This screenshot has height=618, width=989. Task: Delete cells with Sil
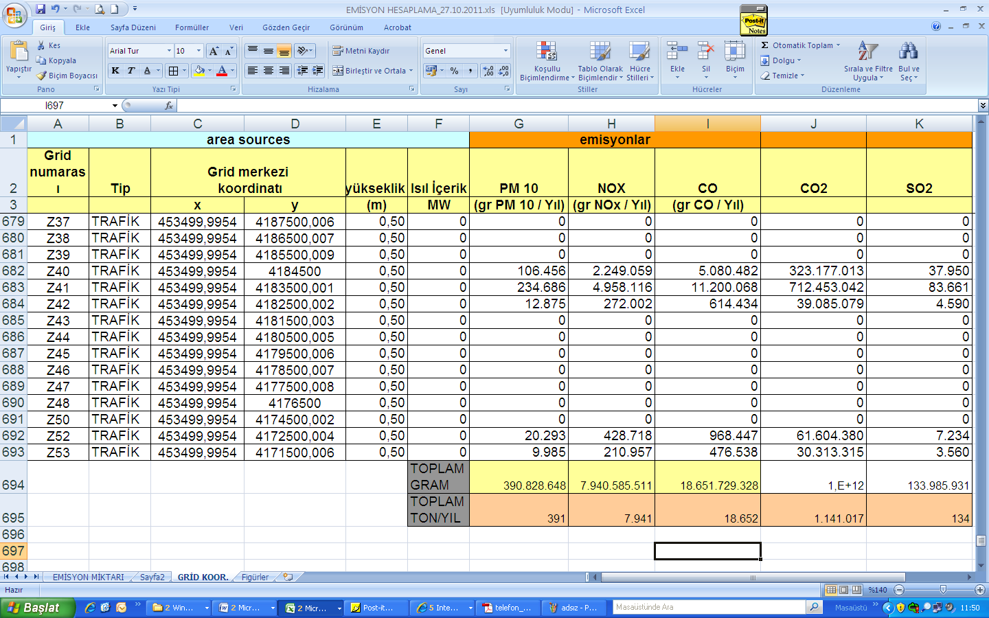706,60
